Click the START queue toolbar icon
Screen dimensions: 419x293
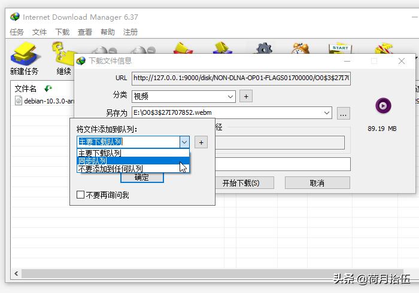click(340, 48)
